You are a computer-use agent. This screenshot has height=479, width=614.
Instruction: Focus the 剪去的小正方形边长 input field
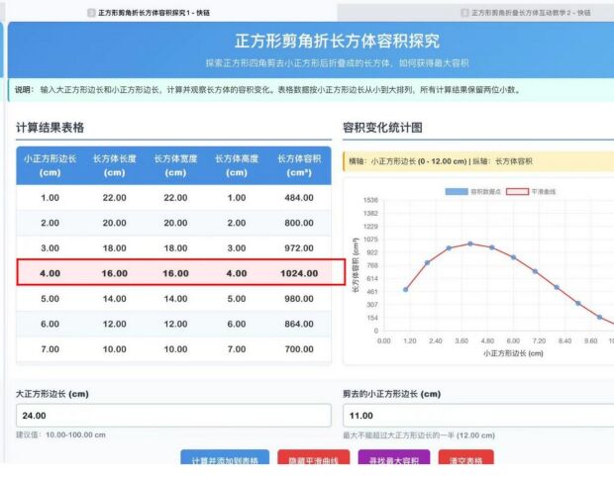477,416
